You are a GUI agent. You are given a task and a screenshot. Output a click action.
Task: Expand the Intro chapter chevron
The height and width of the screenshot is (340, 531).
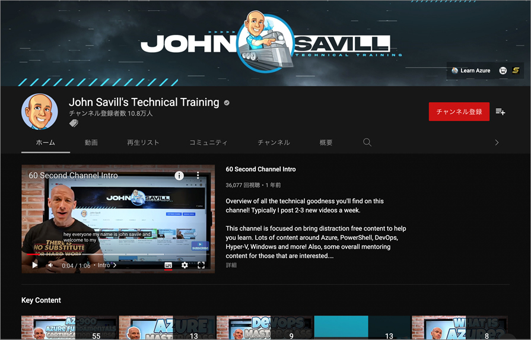[115, 265]
